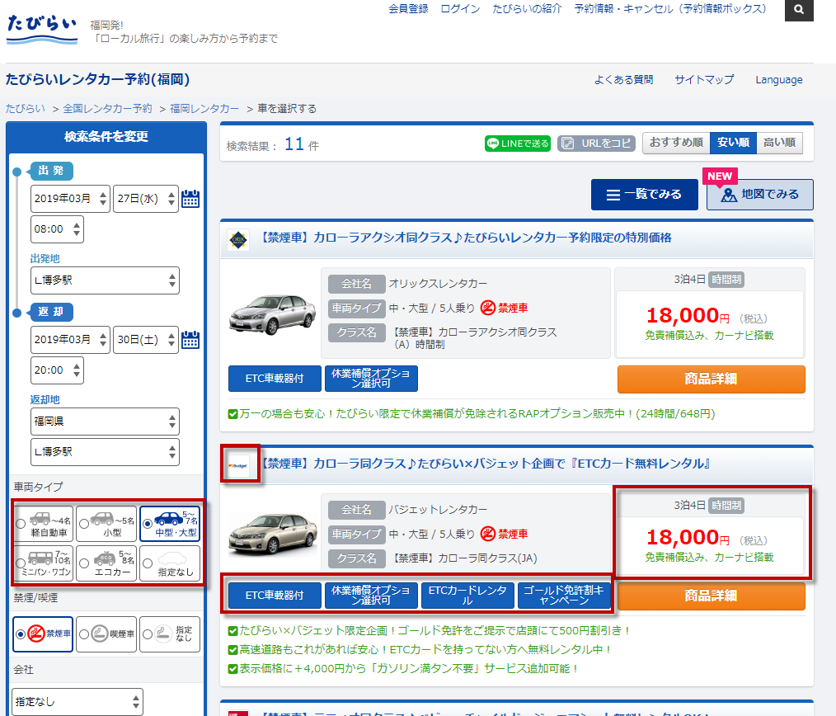The width and height of the screenshot is (836, 716).
Task: Click the たびらい site logo
Action: [41, 30]
